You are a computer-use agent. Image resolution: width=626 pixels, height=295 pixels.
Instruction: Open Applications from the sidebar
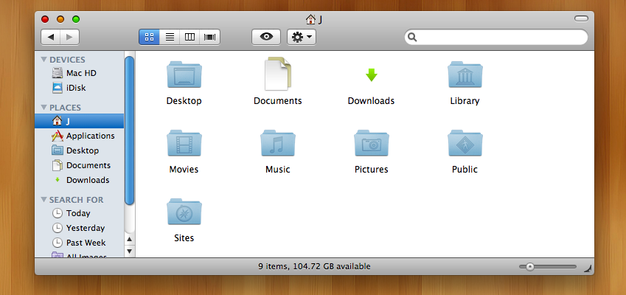(x=79, y=136)
